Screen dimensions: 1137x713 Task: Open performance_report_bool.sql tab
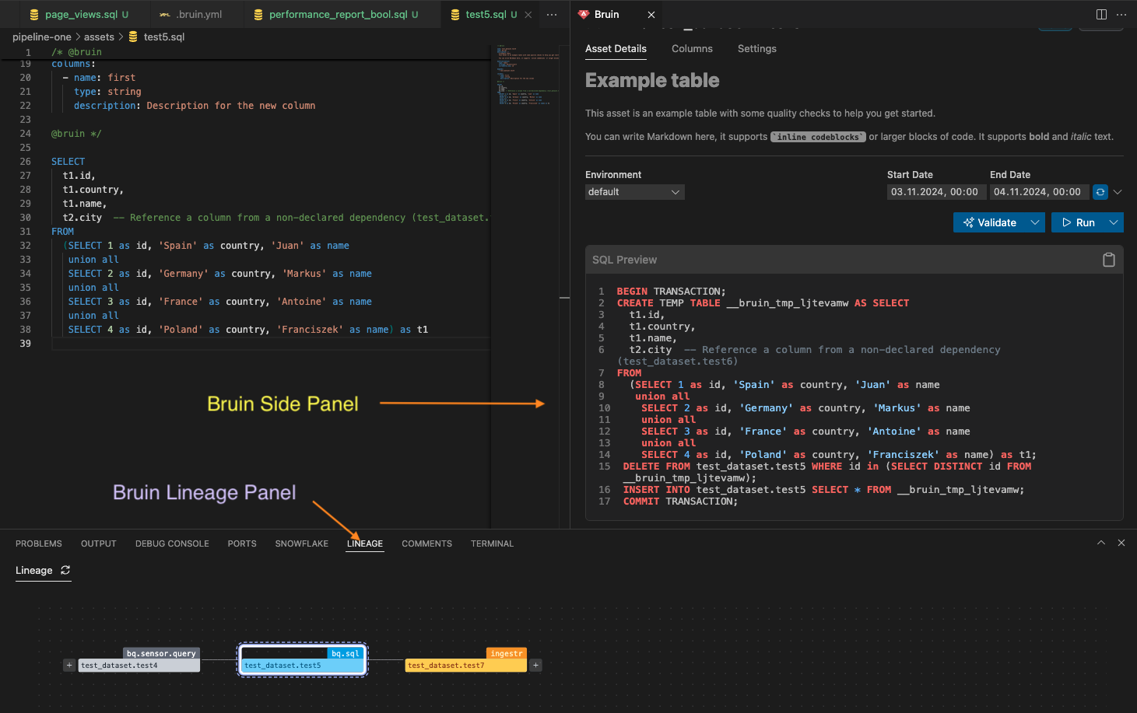335,14
